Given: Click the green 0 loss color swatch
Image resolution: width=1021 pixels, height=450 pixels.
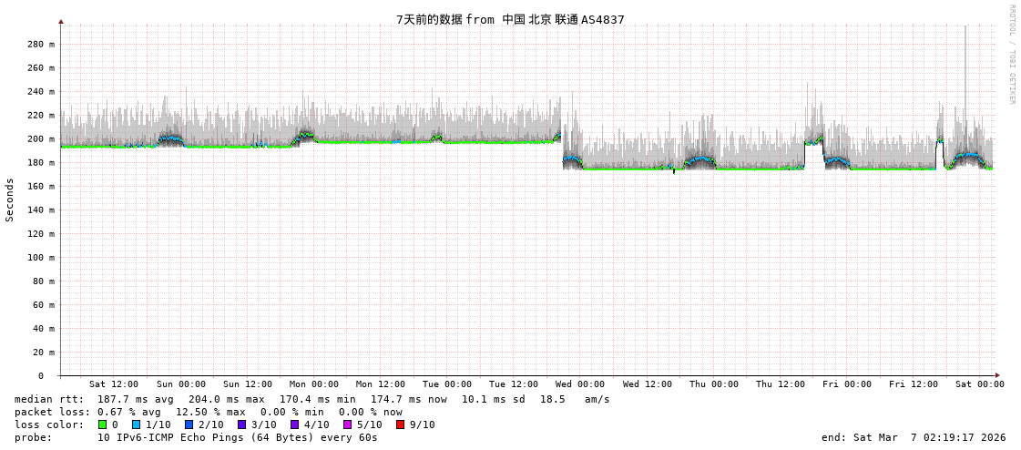Looking at the screenshot, I should point(103,424).
